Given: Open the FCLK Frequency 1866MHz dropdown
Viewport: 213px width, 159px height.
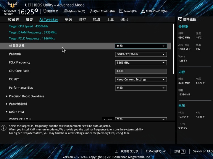Looking at the screenshot, I should click(141, 63).
